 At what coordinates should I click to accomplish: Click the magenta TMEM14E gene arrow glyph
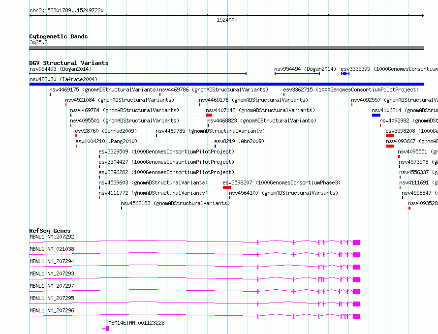[x=106, y=329]
